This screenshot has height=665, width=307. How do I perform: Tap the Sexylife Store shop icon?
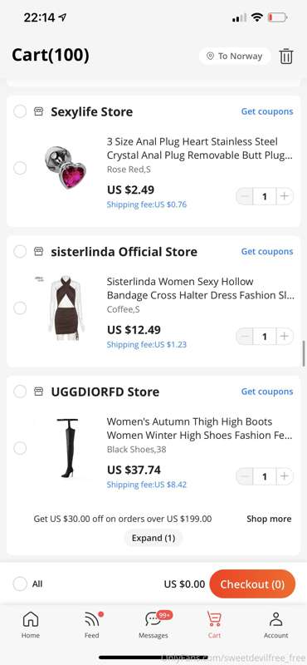[38, 111]
